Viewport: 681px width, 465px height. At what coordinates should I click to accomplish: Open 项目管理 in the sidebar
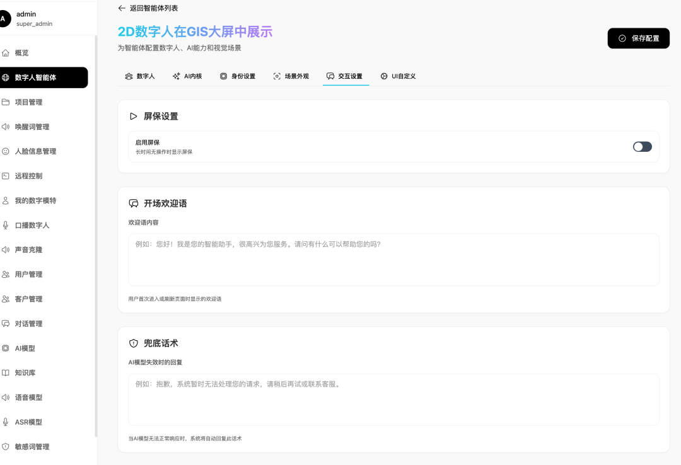click(44, 102)
